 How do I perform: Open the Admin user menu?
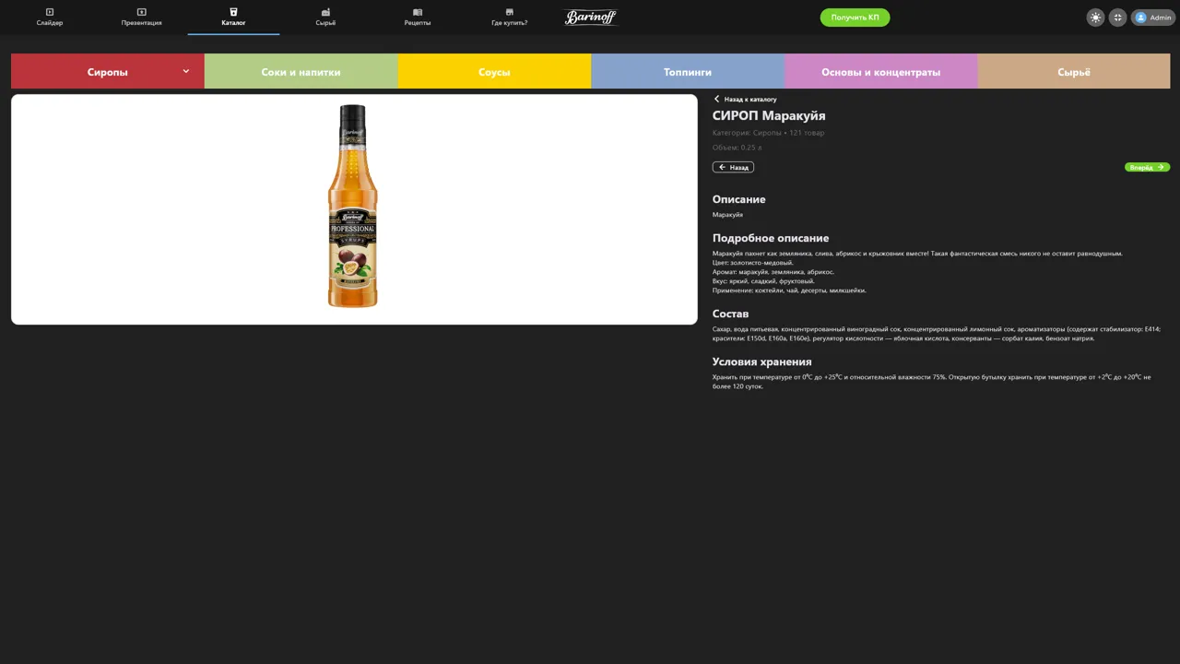(1153, 18)
